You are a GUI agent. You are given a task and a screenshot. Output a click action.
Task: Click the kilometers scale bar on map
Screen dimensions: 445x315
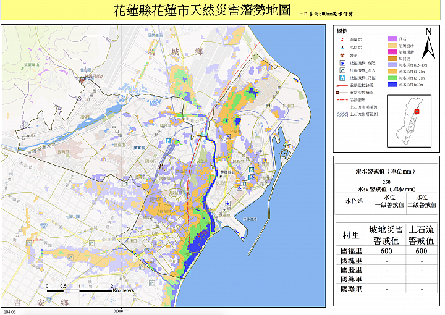coord(79,285)
